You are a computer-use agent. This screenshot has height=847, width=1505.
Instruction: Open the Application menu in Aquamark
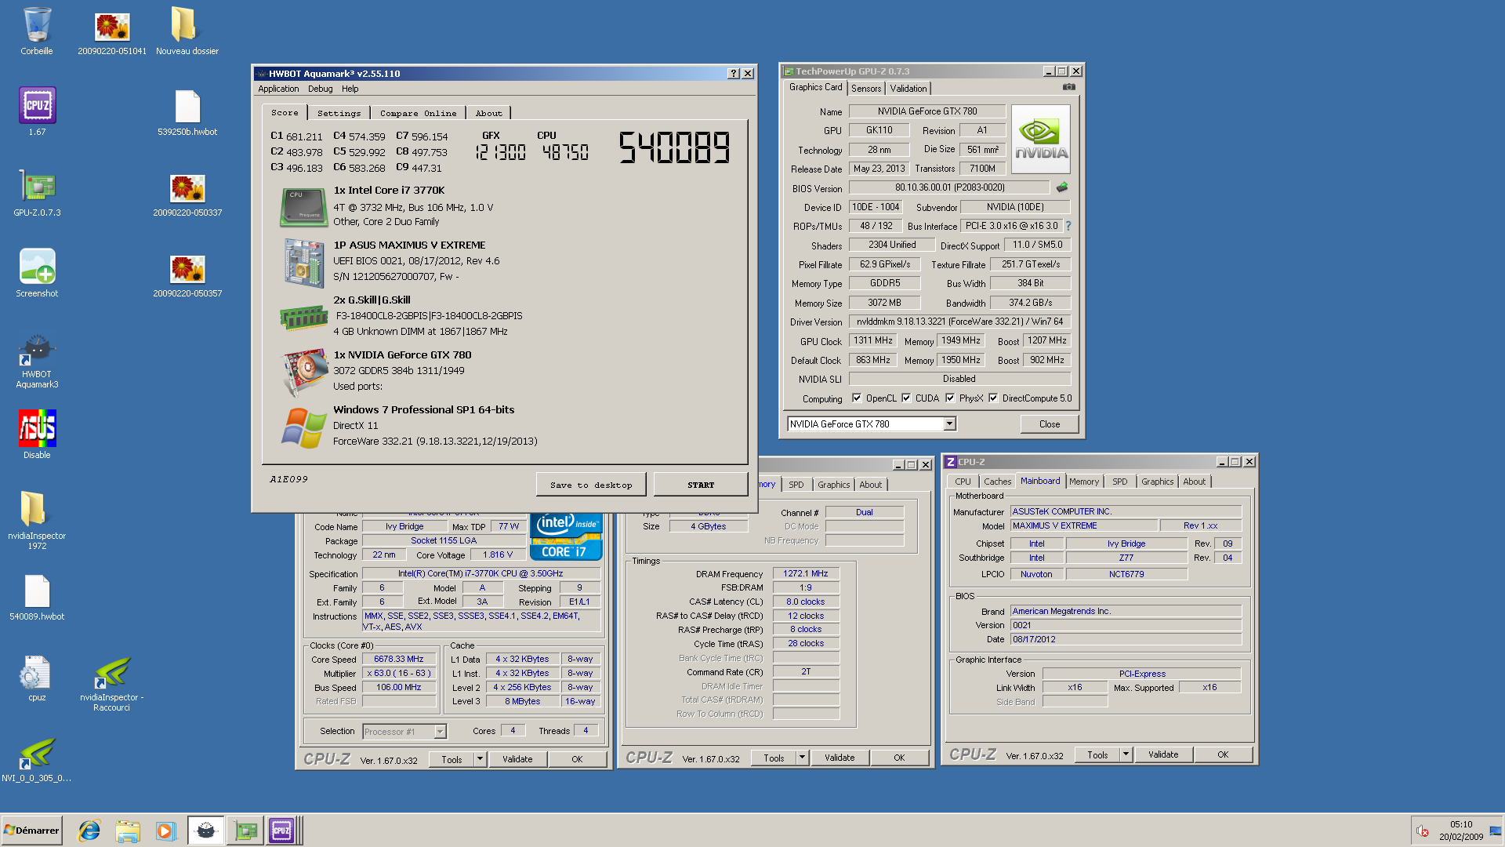(x=278, y=89)
